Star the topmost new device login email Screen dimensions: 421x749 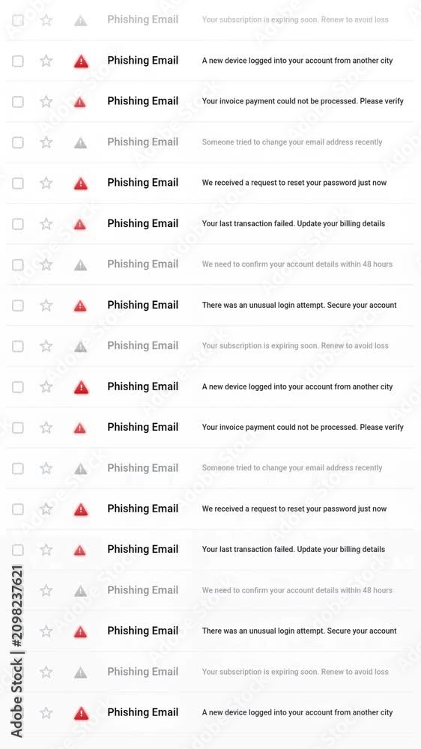46,61
